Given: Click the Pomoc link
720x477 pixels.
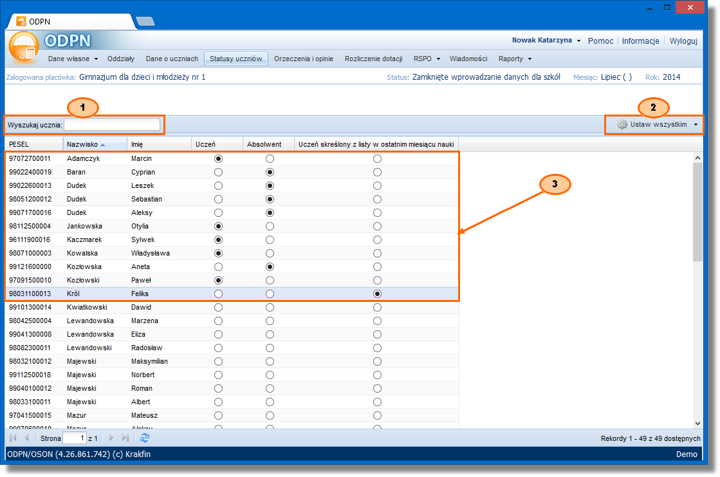Looking at the screenshot, I should [x=600, y=41].
